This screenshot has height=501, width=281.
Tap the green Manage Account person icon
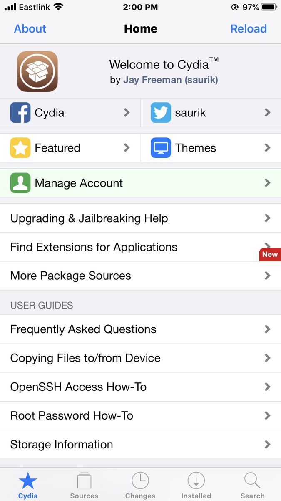[x=20, y=183]
